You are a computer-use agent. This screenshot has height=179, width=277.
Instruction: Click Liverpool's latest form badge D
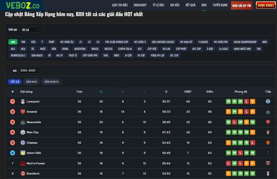click(253, 101)
